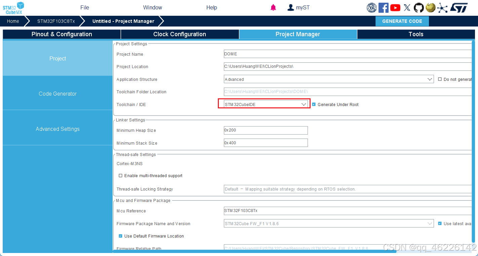478x256 pixels.
Task: Switch to Clock Configuration tab
Action: [180, 34]
